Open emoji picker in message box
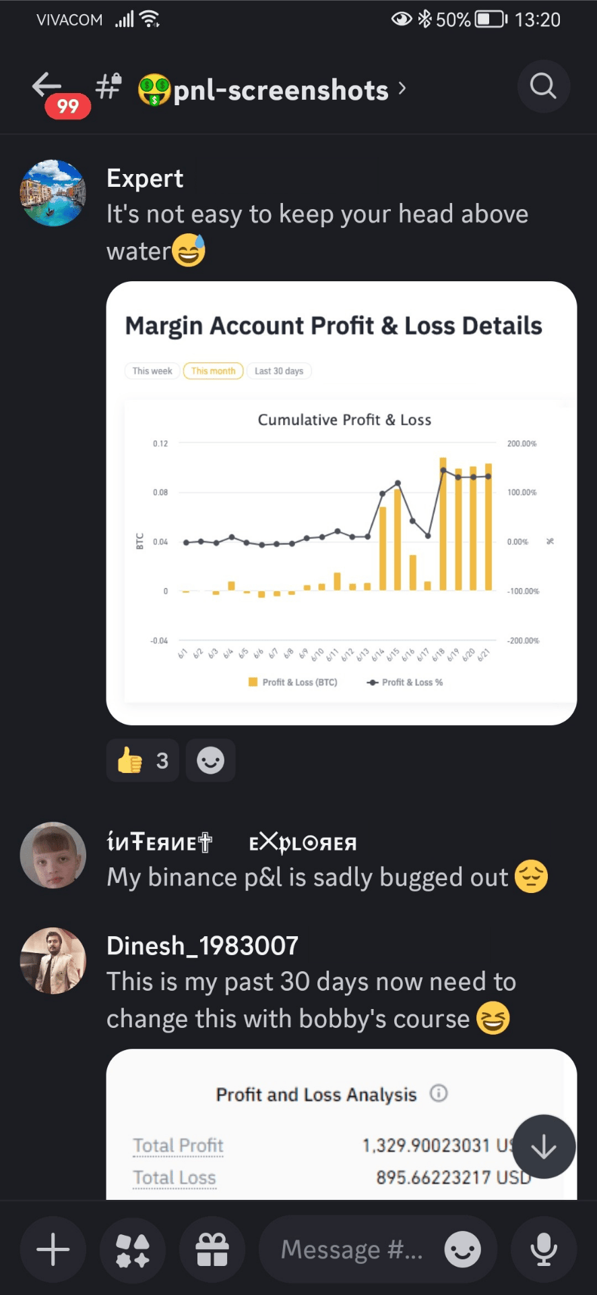Viewport: 597px width, 1295px height. [462, 1250]
